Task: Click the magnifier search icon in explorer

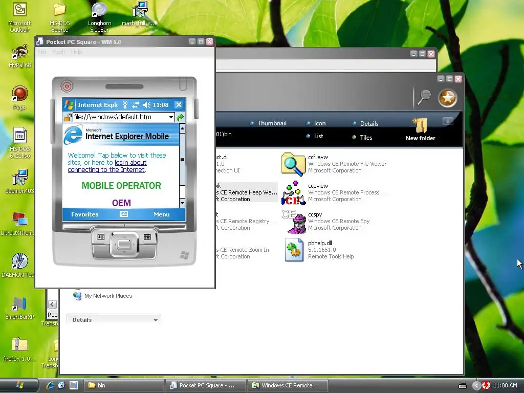Action: point(424,97)
